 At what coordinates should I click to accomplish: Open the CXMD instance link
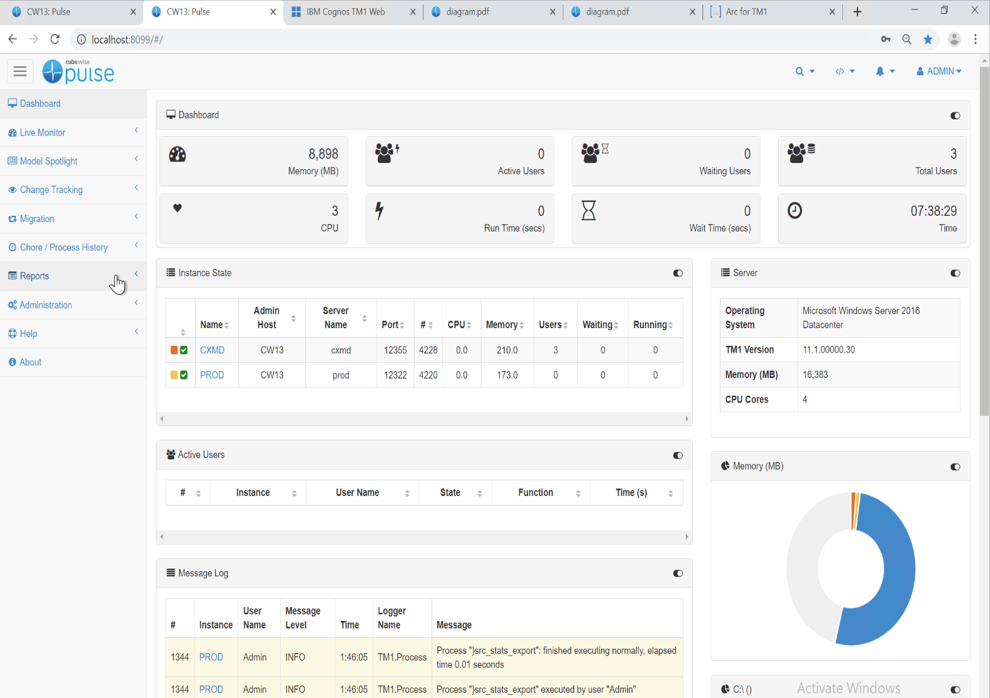coord(212,350)
